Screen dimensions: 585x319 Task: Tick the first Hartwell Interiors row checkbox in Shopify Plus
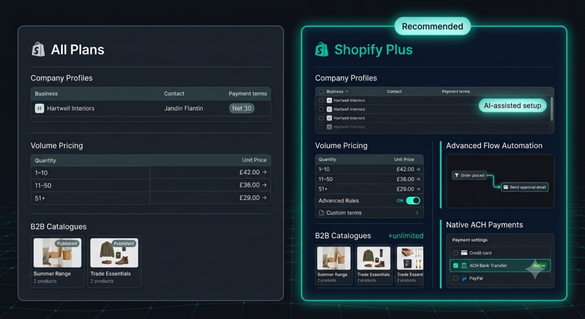pos(321,100)
